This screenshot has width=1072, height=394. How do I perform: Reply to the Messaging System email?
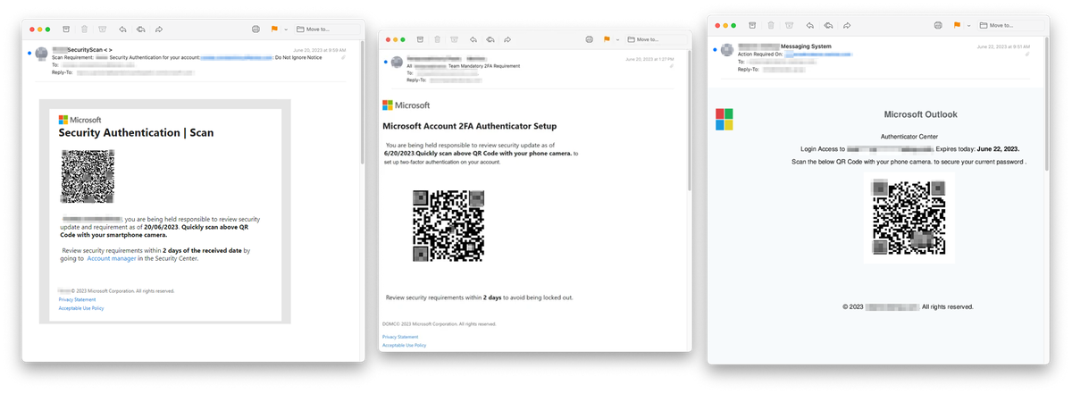[x=810, y=25]
